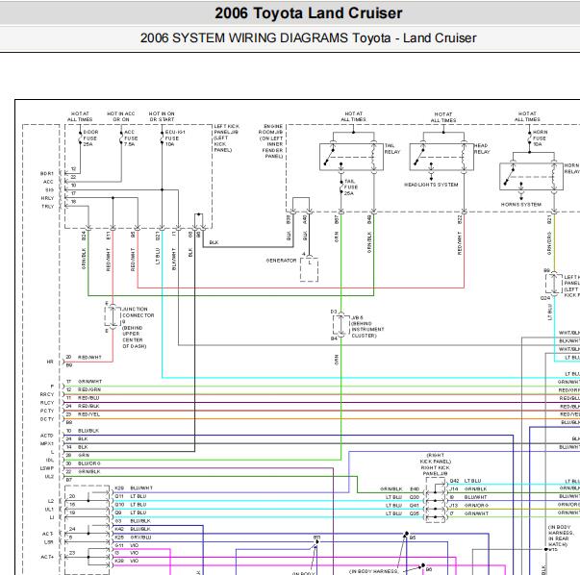
Task: Click the K29 BLU/WHT connector label
Action: 134,488
